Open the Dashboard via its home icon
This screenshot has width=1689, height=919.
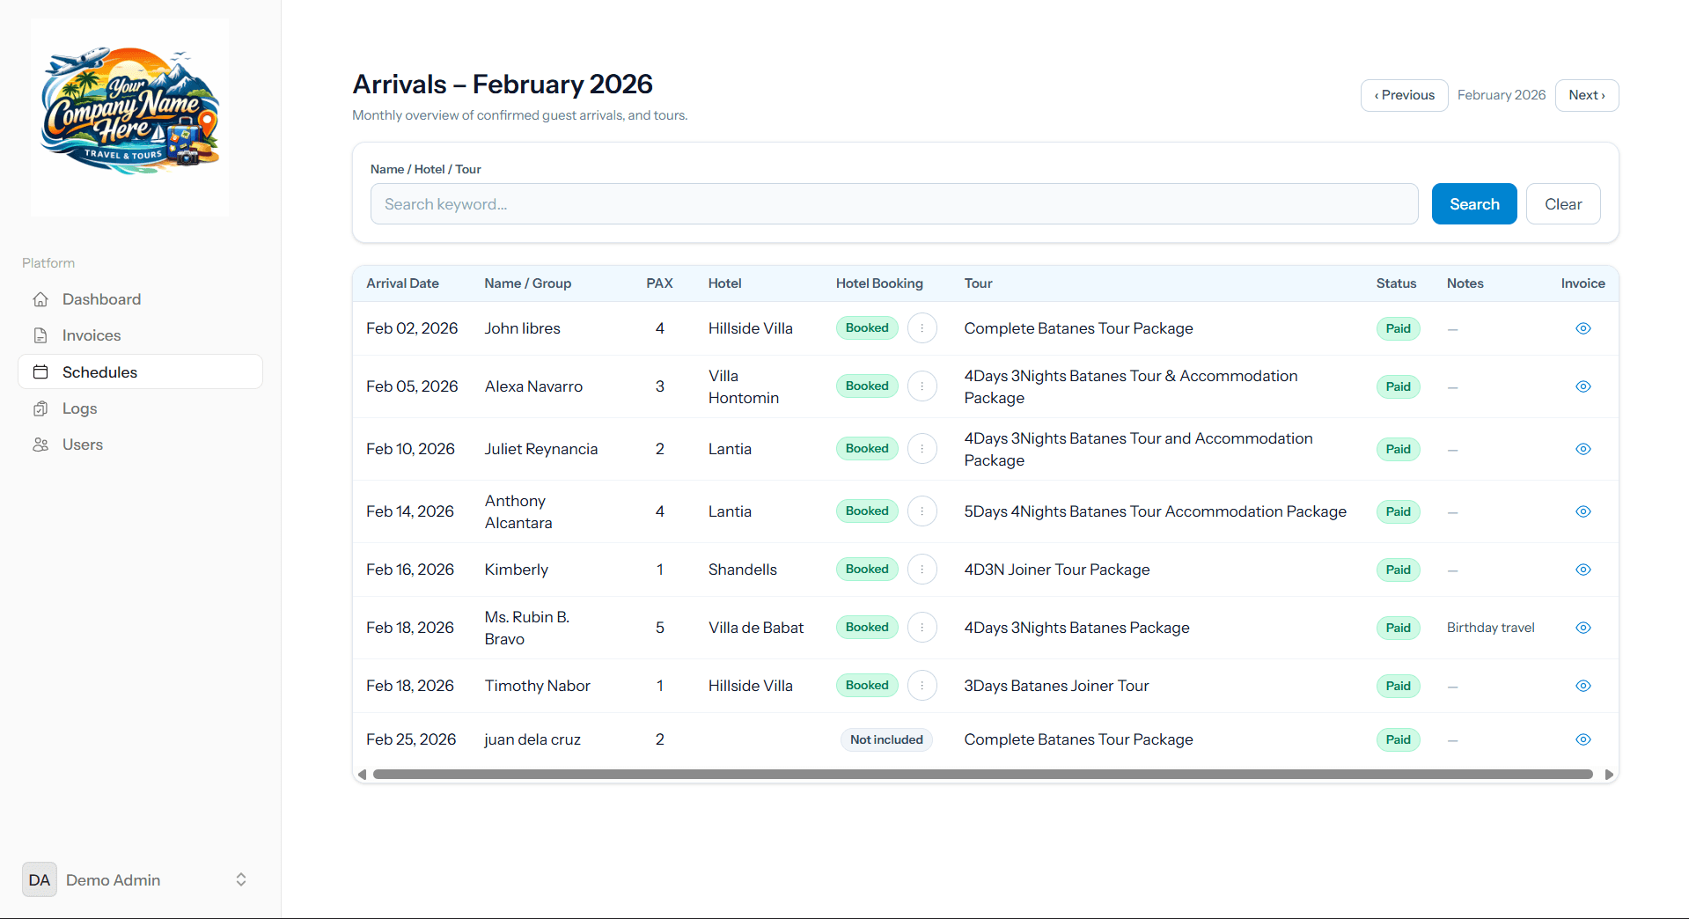pyautogui.click(x=41, y=299)
